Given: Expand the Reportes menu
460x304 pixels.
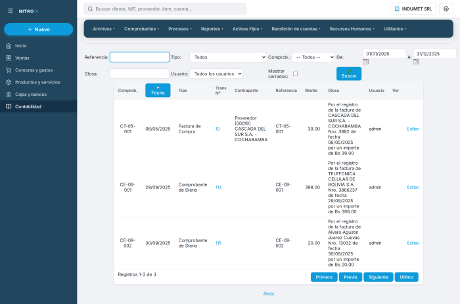Looking at the screenshot, I should [x=212, y=29].
